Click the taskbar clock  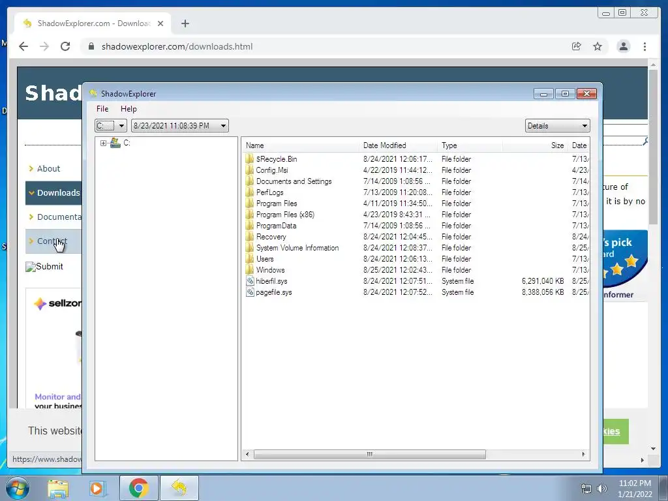(635, 489)
